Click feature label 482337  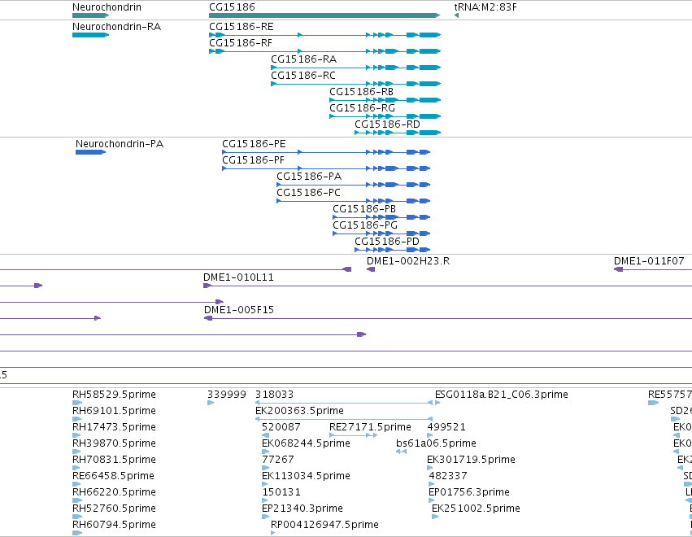448,476
